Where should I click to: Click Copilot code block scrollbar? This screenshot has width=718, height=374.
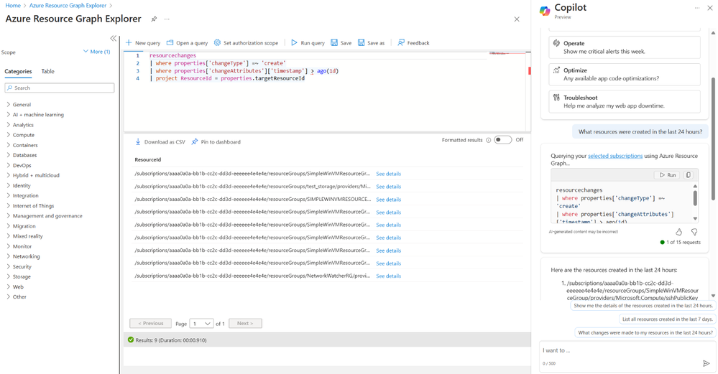click(x=695, y=198)
